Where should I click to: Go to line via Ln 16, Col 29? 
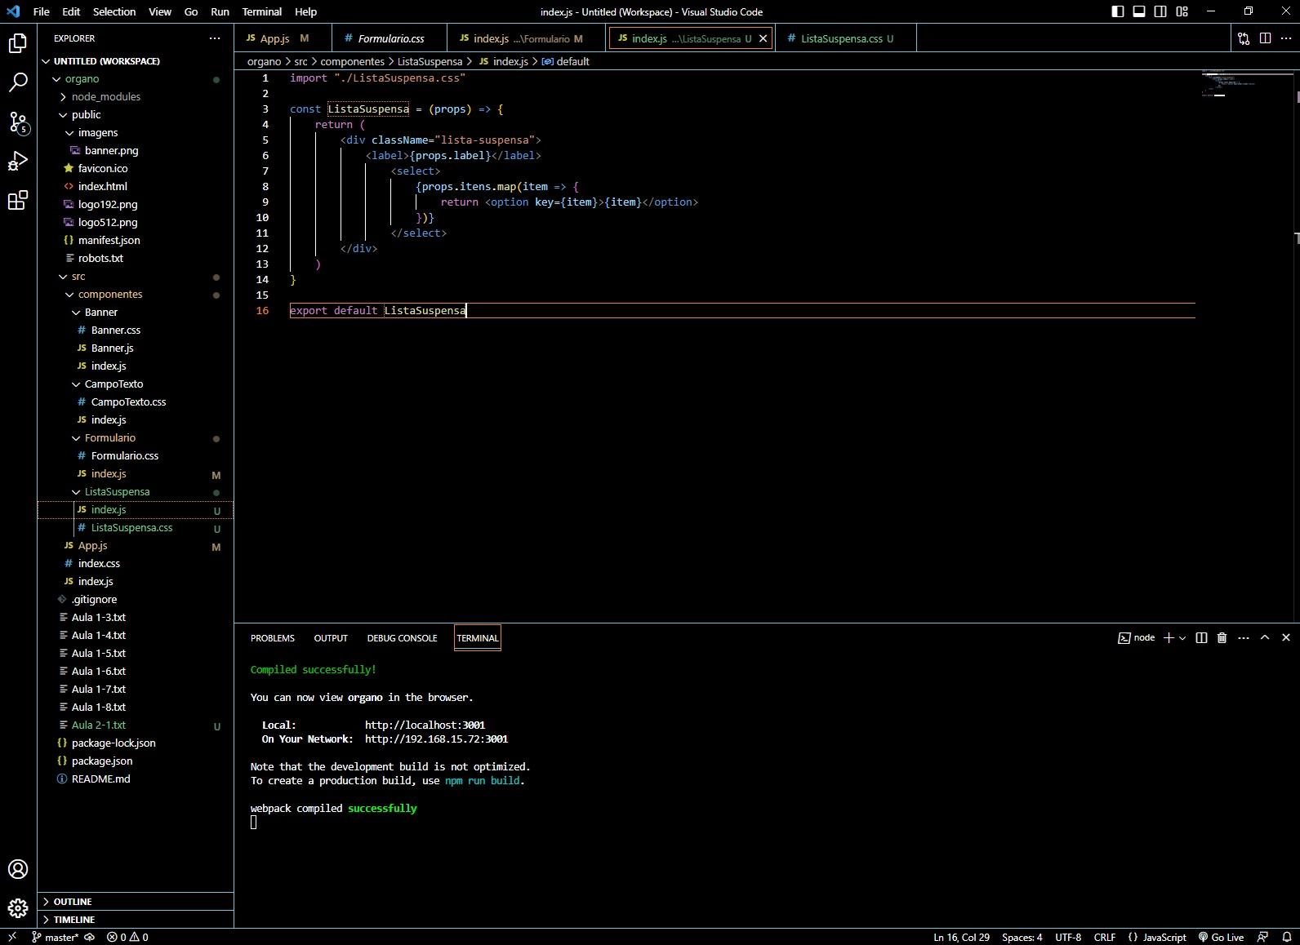961,937
